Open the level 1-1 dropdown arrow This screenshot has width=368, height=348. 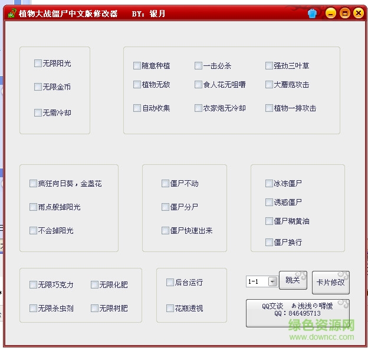(x=272, y=281)
